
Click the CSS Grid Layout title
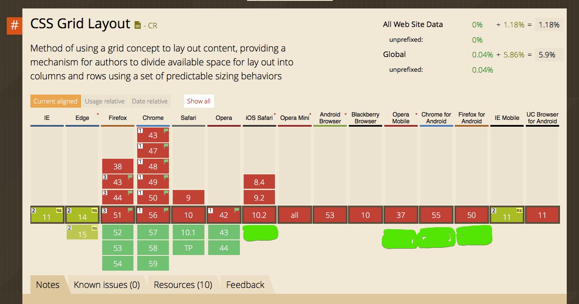pos(80,24)
